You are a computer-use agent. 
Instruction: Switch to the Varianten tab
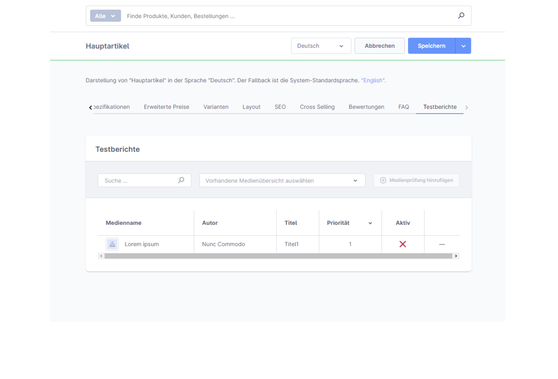216,107
